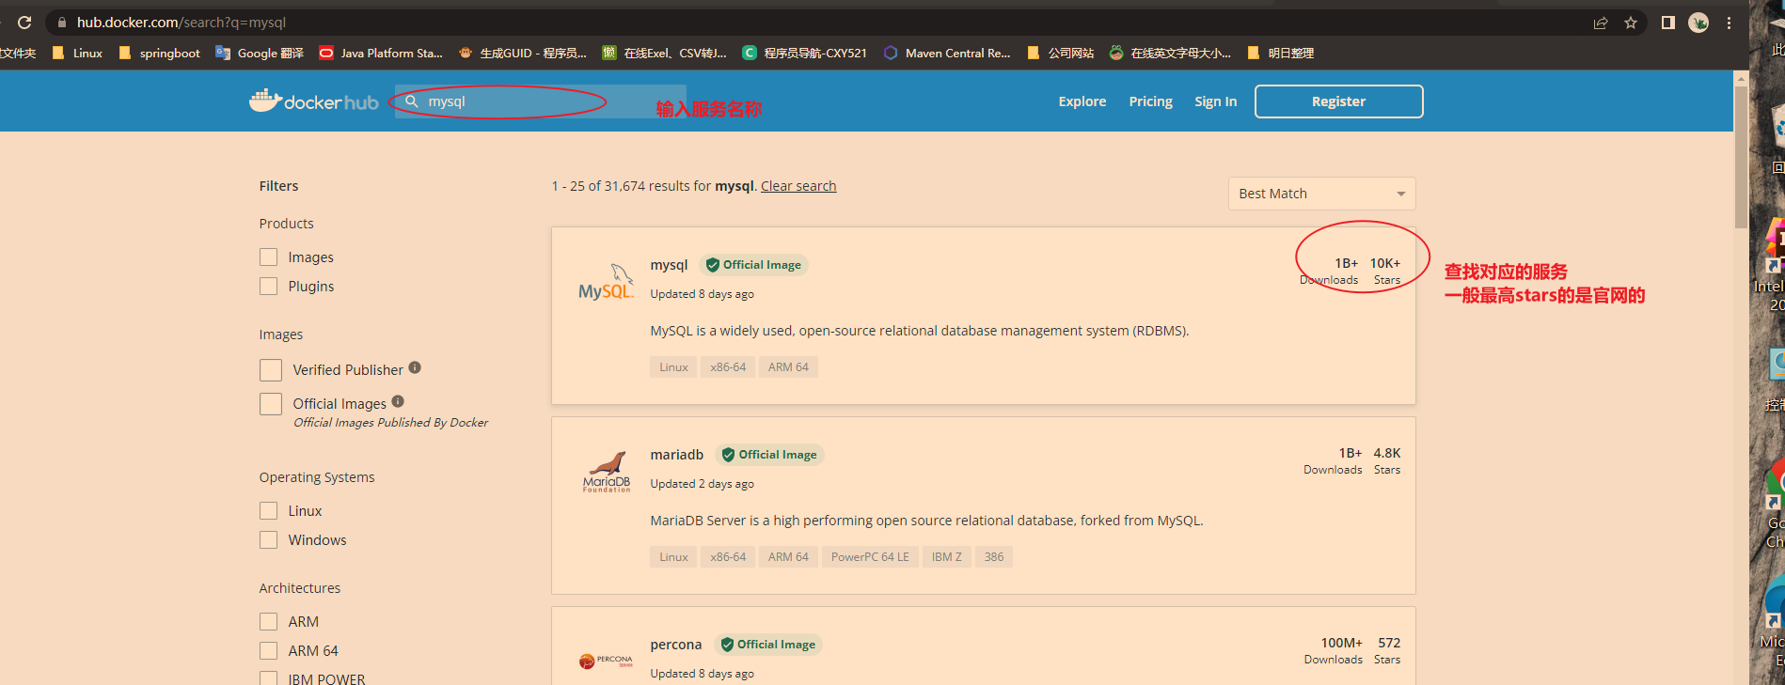The height and width of the screenshot is (685, 1785).
Task: Bookmark this page with the star icon
Action: 1631,23
